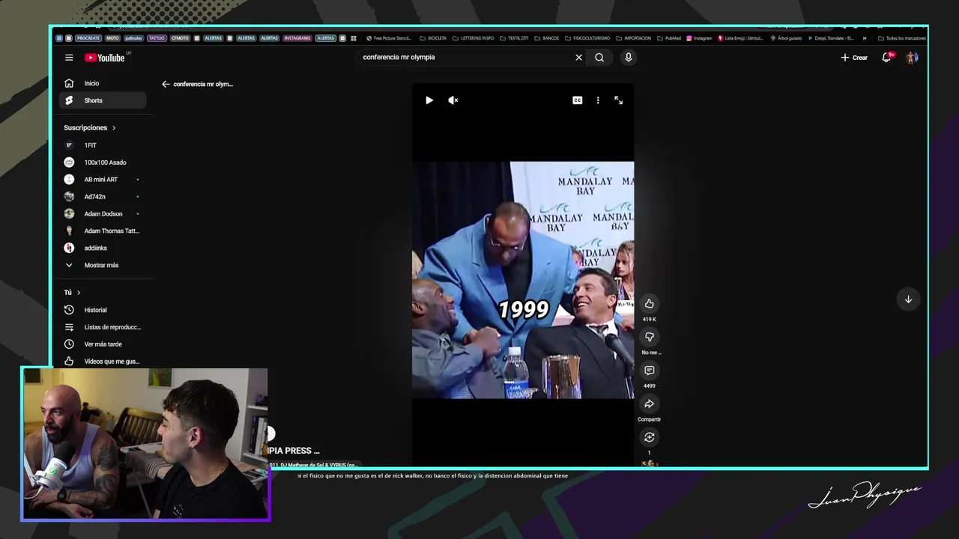Expand the Tú section

(x=72, y=293)
